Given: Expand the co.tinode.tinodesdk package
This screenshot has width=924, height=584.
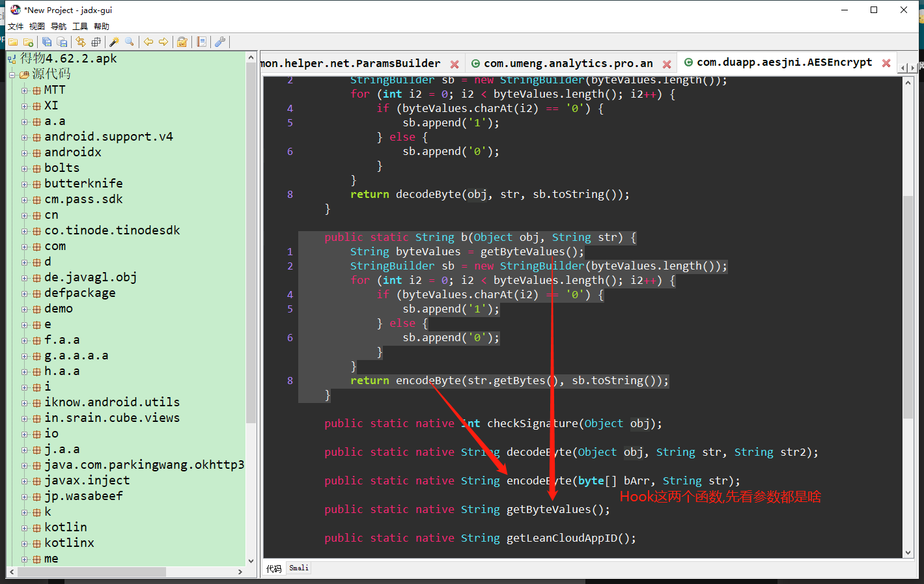Looking at the screenshot, I should (x=24, y=231).
